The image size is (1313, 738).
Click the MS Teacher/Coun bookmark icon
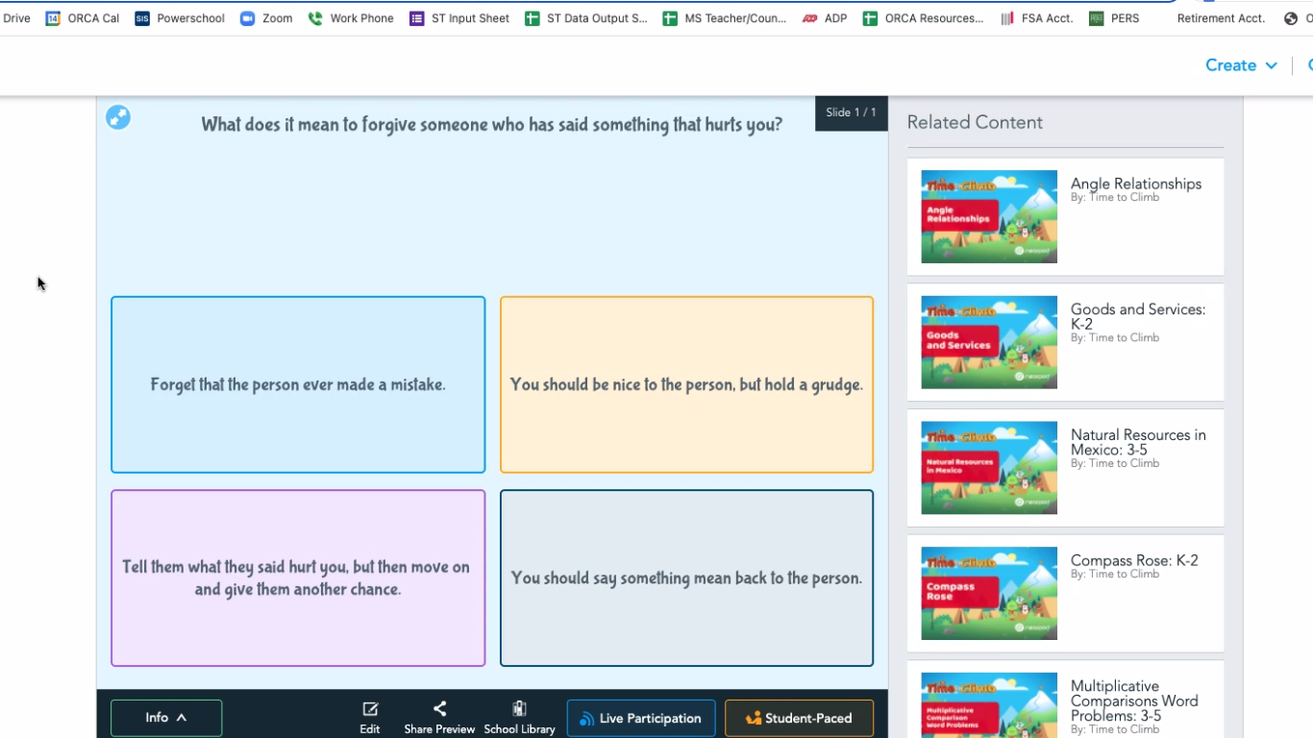point(670,18)
